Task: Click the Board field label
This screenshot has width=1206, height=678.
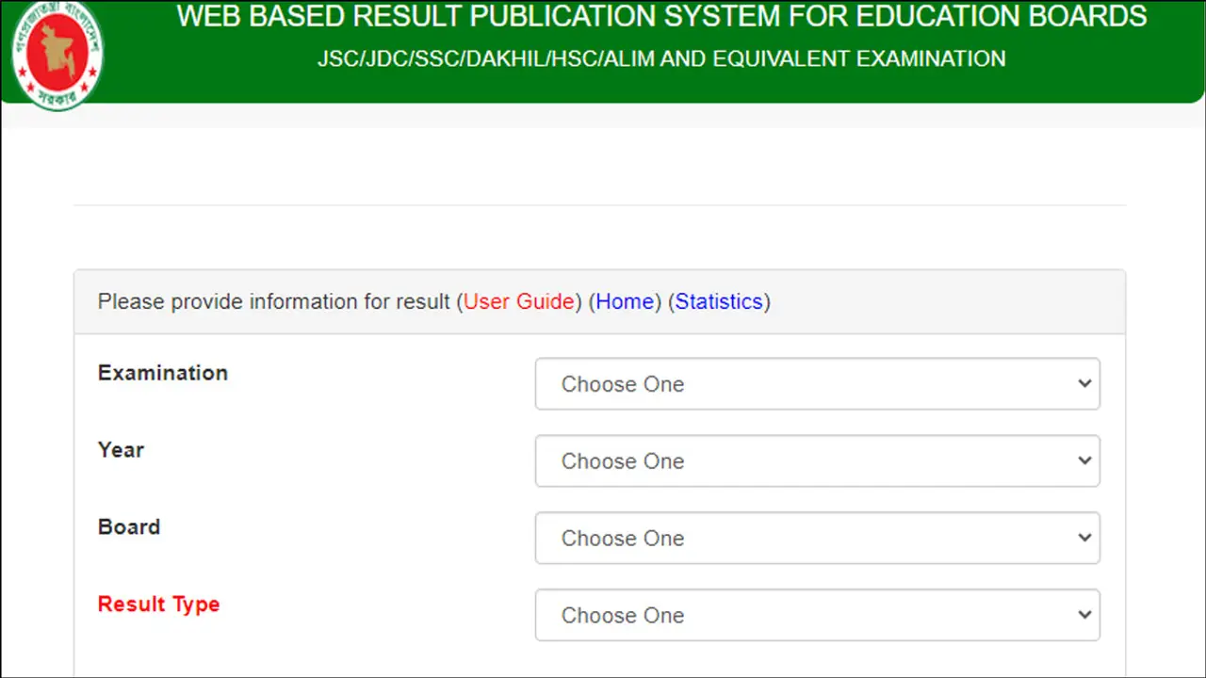Action: pyautogui.click(x=129, y=527)
